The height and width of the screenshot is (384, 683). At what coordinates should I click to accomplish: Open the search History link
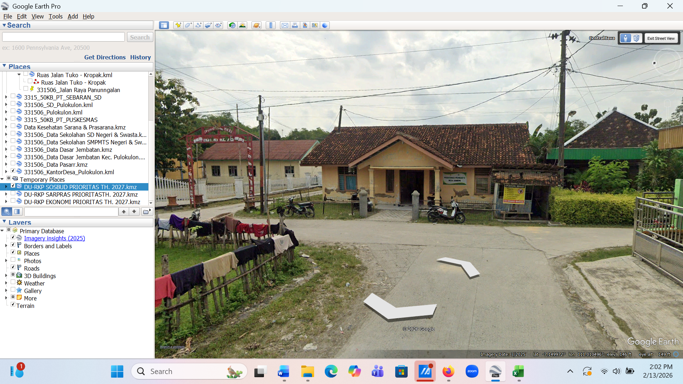coord(141,57)
